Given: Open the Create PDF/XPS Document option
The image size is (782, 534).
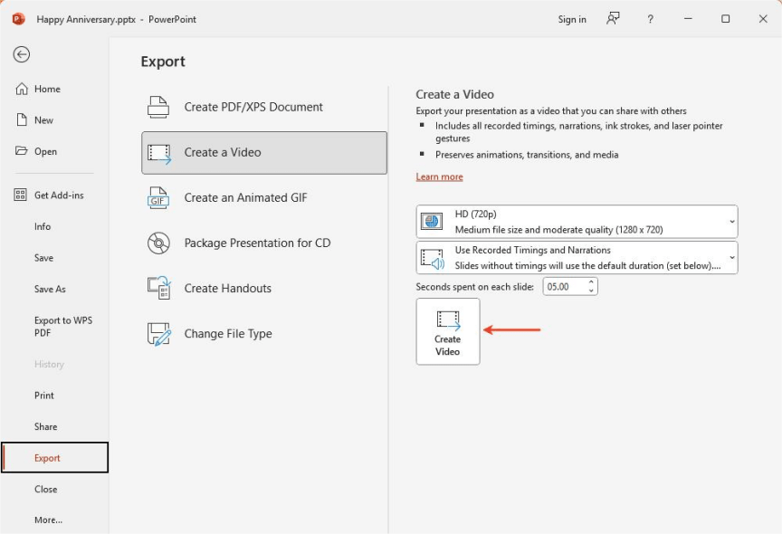Looking at the screenshot, I should point(253,107).
